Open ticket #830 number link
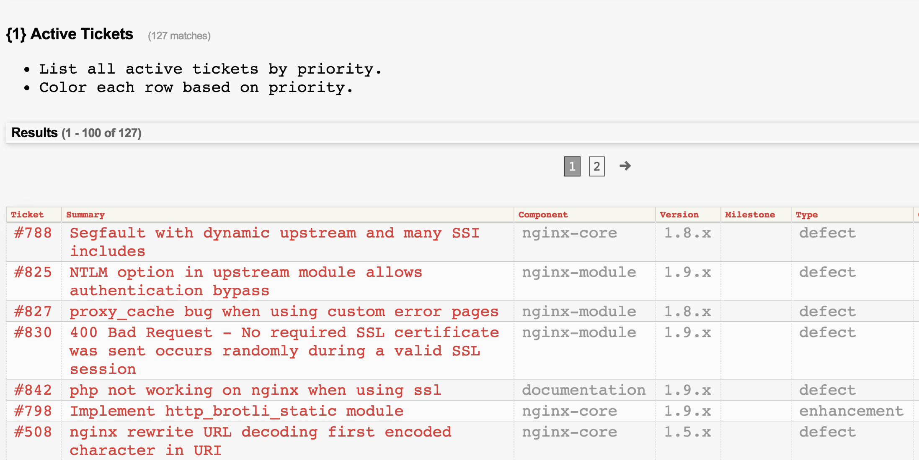This screenshot has height=460, width=919. point(33,332)
